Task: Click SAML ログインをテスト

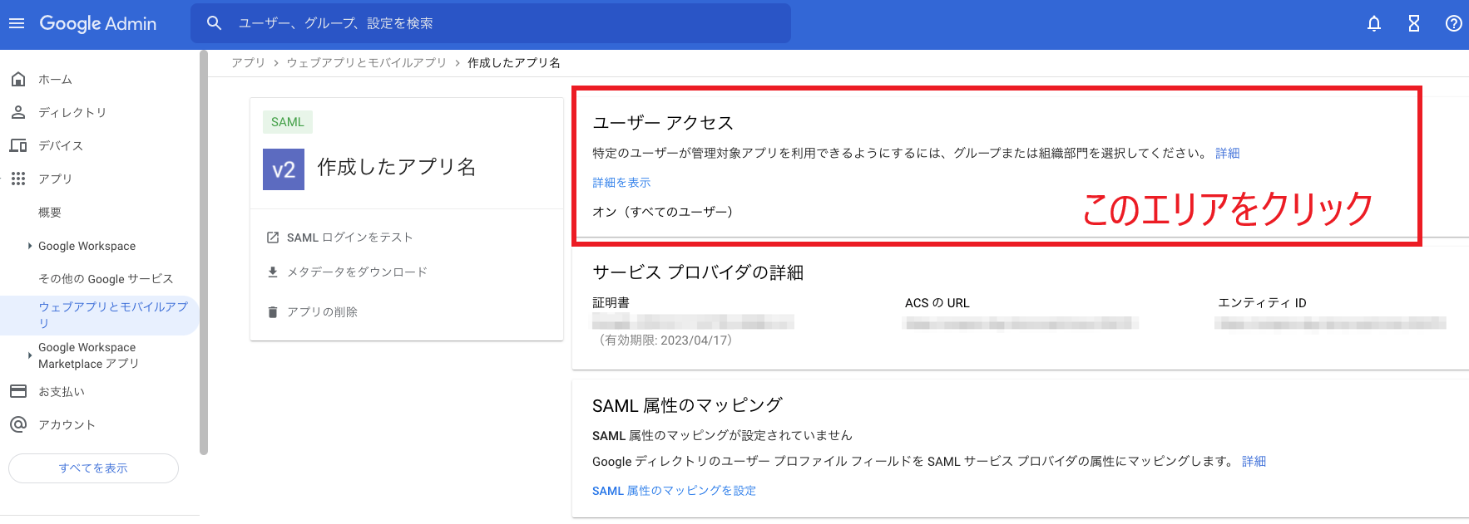Action: pos(349,238)
